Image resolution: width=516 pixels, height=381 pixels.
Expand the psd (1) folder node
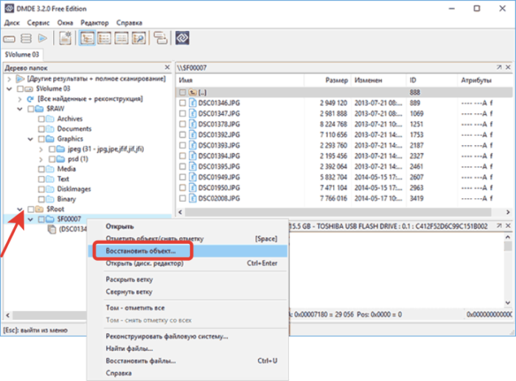(x=41, y=159)
